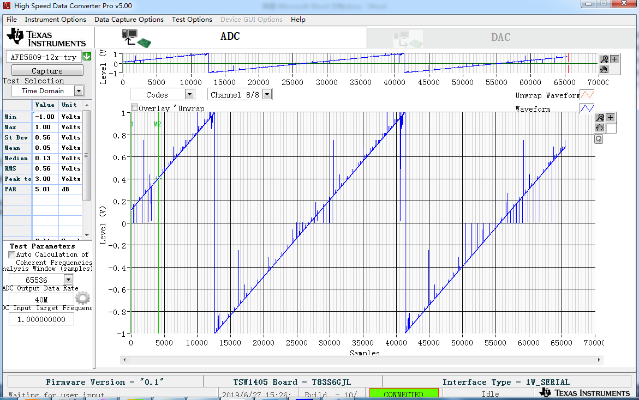Click the DAC computer-to-board icon
The image size is (639, 400).
pyautogui.click(x=408, y=39)
